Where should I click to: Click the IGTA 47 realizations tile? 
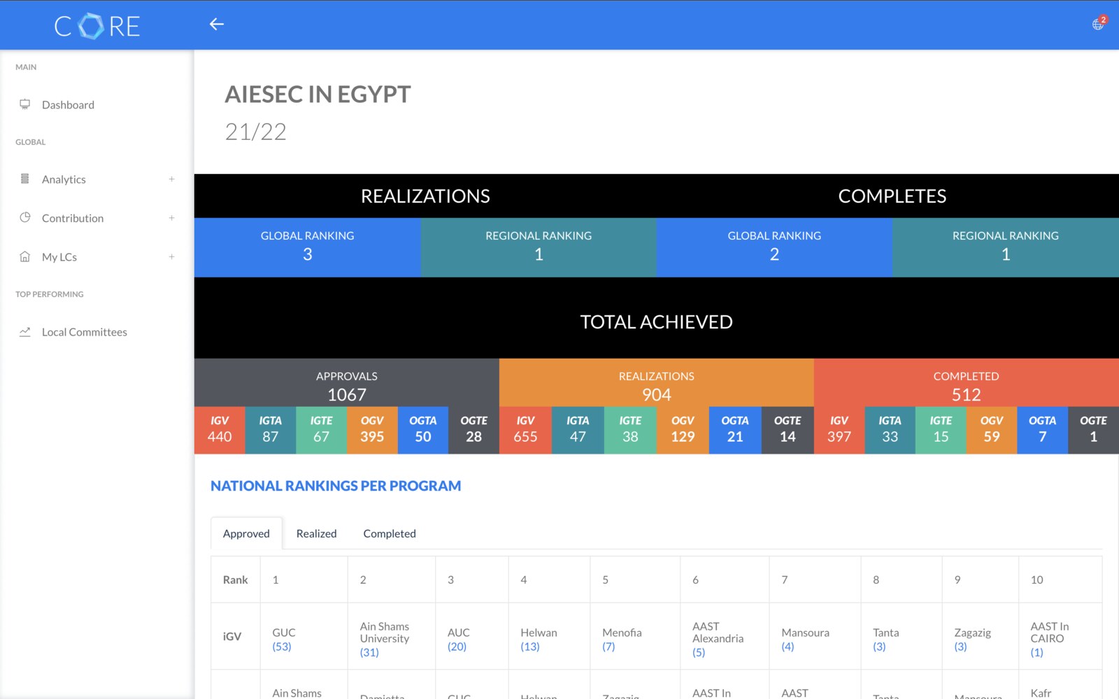coord(578,430)
